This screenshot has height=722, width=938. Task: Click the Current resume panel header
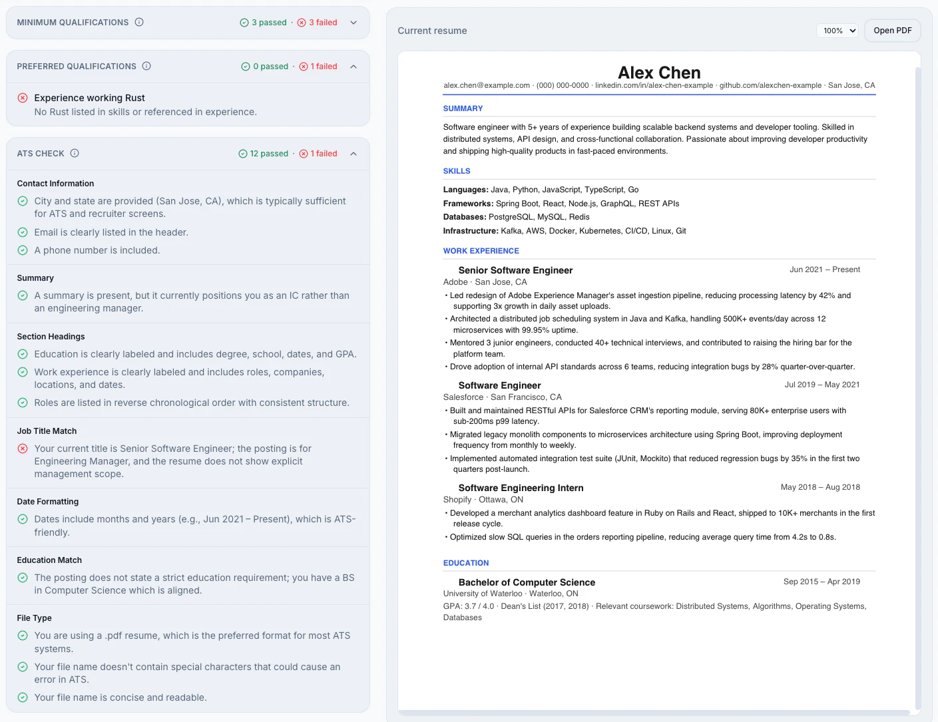click(432, 31)
